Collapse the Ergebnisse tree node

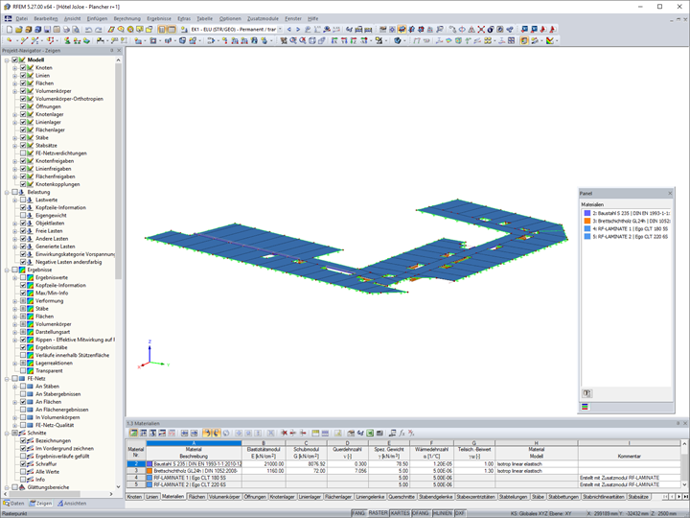click(x=7, y=270)
